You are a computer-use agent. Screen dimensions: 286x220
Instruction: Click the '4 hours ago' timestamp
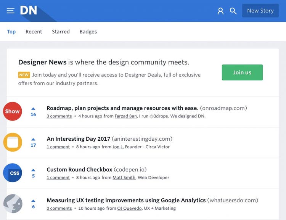coord(90,116)
